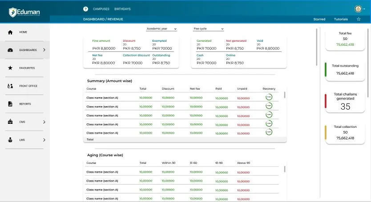This screenshot has height=202, width=371.
Task: Click the Home icon in sidebar
Action: pos(10,32)
